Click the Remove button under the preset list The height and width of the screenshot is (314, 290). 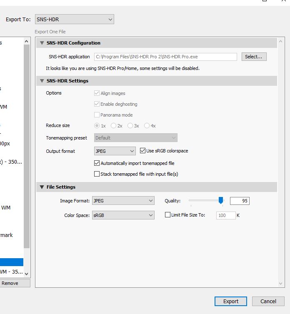click(x=15, y=283)
